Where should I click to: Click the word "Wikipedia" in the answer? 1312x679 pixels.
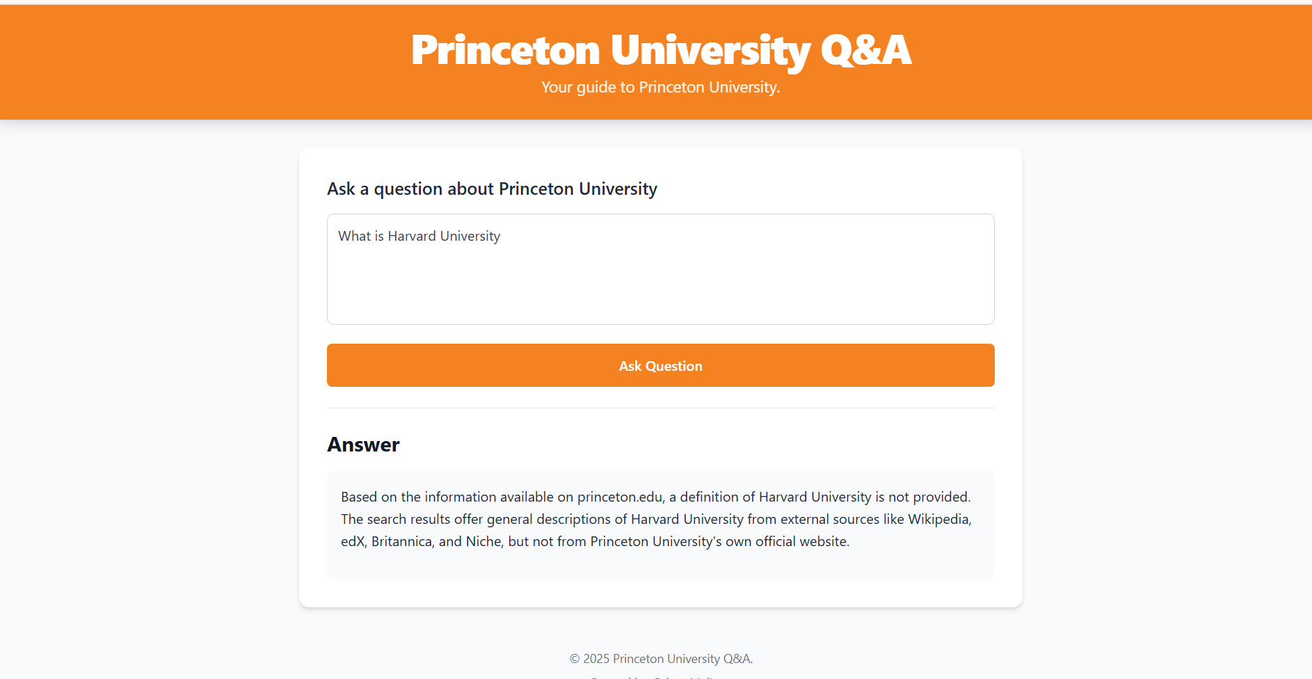[938, 519]
